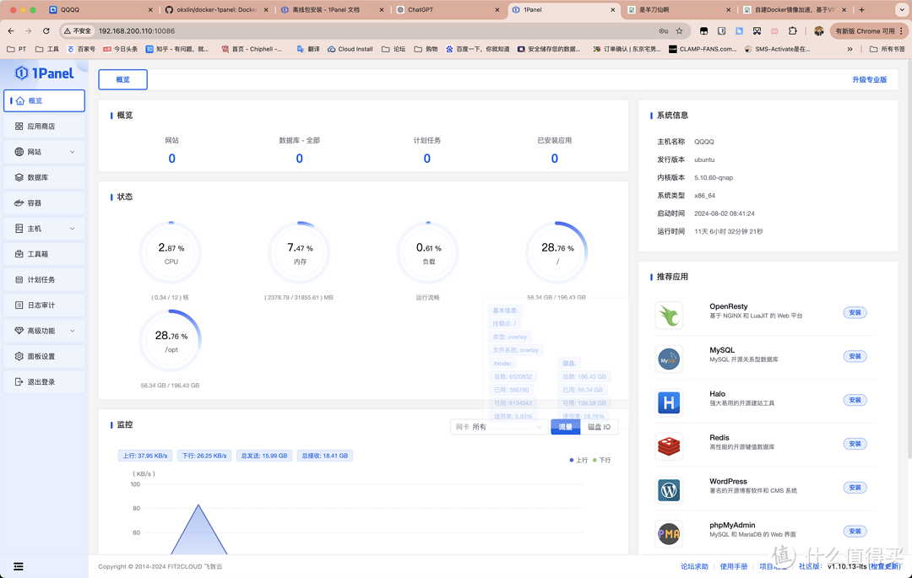The width and height of the screenshot is (912, 578).
Task: Click the Logout (退出登录) icon
Action: click(x=19, y=382)
